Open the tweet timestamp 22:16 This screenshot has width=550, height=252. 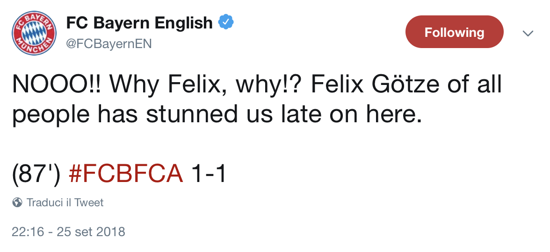coord(26,231)
